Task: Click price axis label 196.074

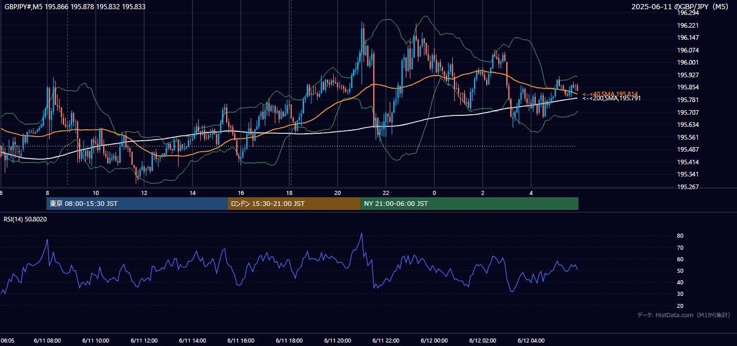Action: tap(687, 50)
